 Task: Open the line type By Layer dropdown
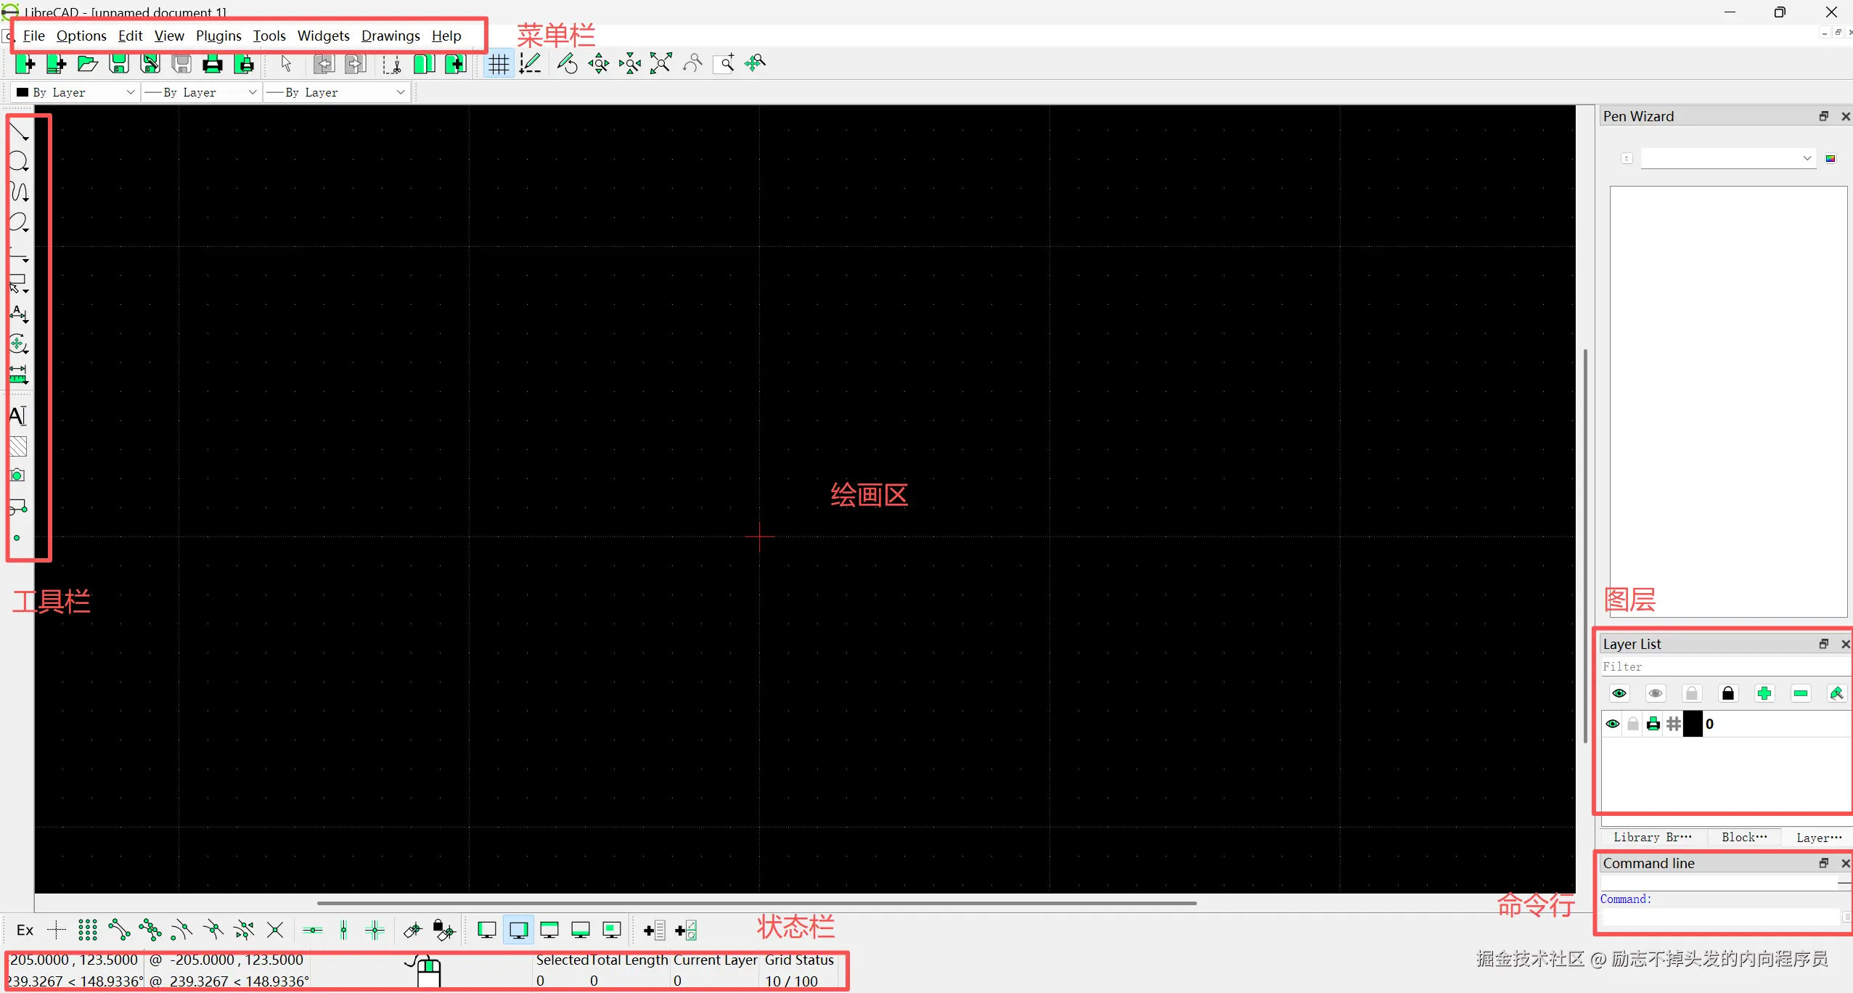tap(336, 92)
